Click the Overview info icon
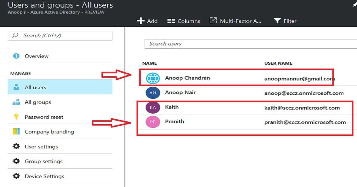 pos(16,56)
